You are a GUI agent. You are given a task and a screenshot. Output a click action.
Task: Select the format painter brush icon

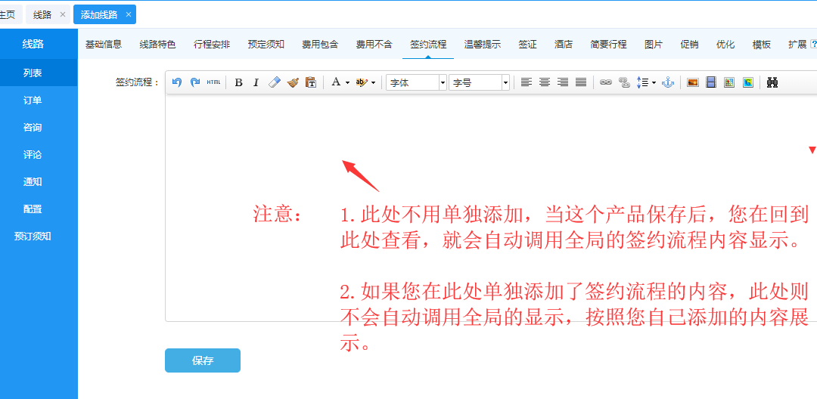[293, 82]
